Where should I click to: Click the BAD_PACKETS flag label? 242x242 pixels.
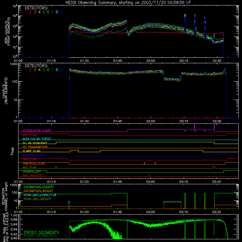33,176
